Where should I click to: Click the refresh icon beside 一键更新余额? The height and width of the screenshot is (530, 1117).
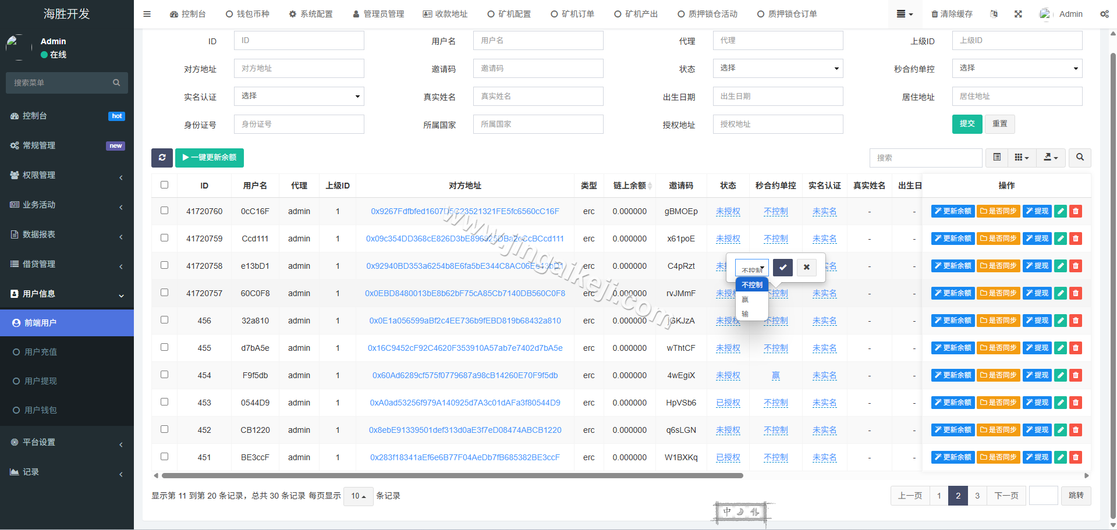pos(162,158)
